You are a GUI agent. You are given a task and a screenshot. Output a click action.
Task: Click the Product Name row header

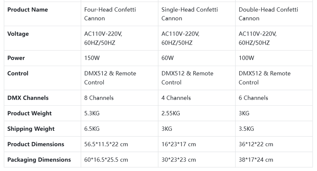(28, 10)
